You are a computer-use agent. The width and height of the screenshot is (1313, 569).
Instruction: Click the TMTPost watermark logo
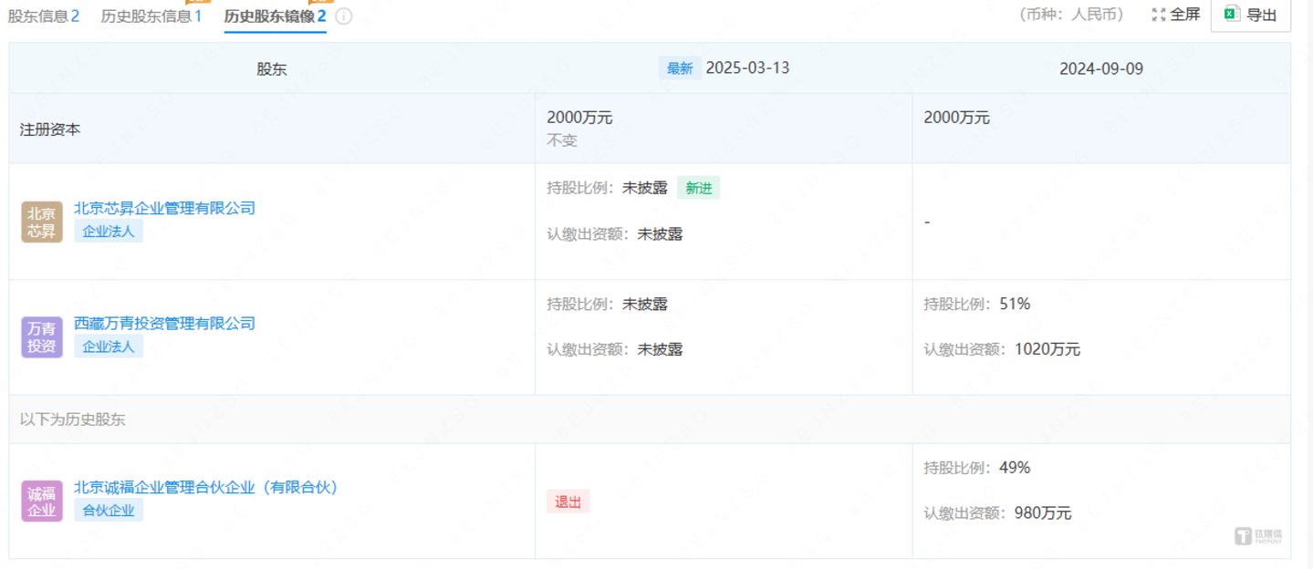pyautogui.click(x=1258, y=535)
